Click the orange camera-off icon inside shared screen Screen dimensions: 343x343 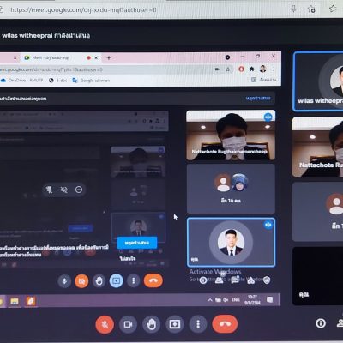81,281
